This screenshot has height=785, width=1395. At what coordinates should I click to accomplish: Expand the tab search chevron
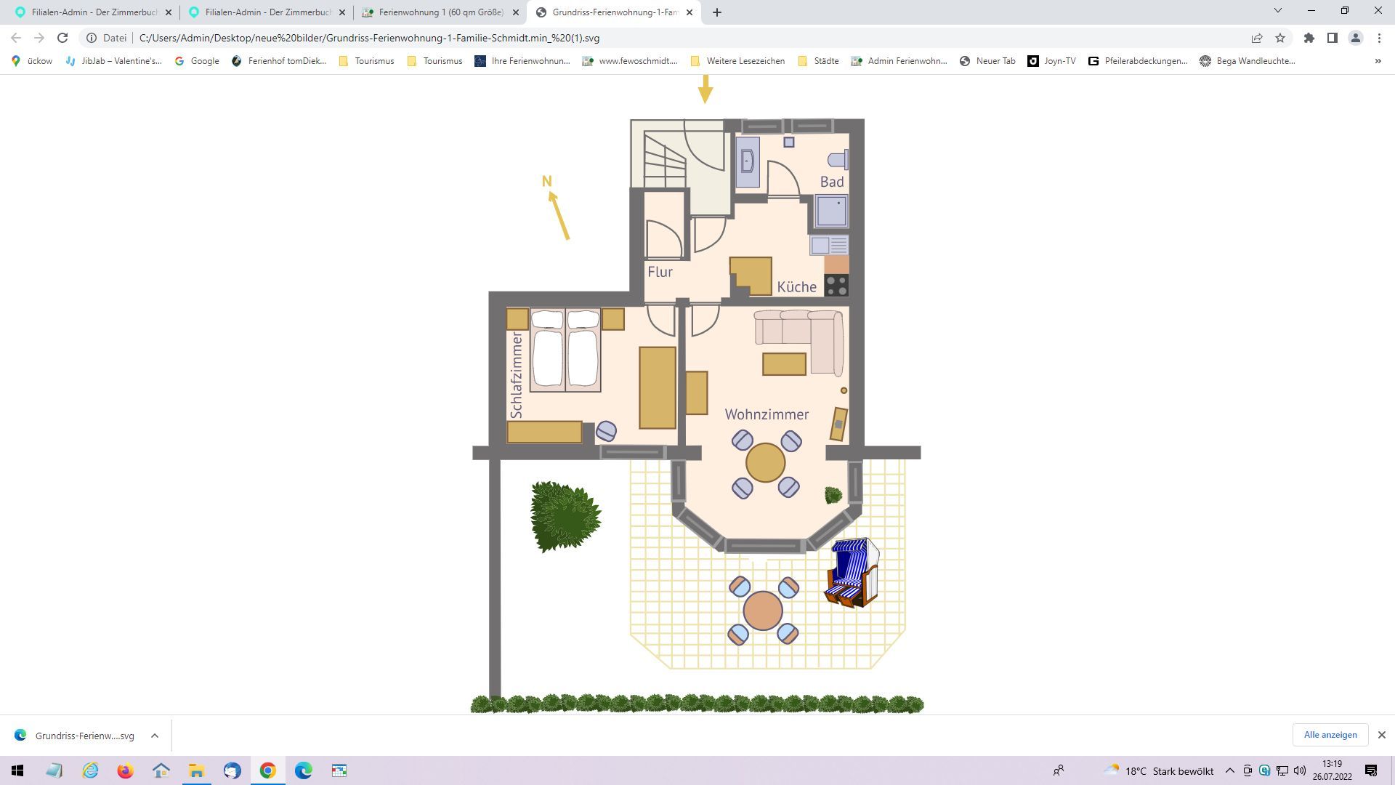click(x=1277, y=11)
